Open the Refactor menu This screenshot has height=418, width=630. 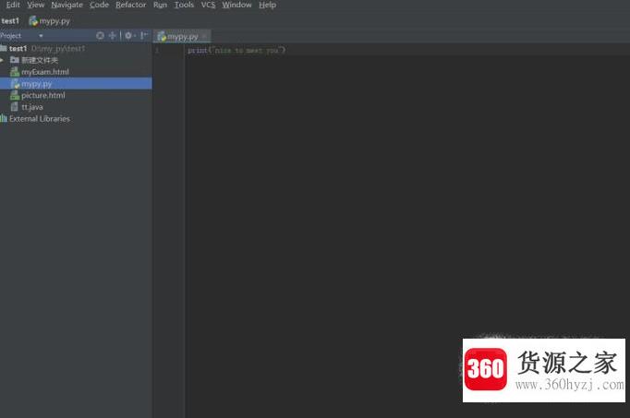(x=131, y=5)
